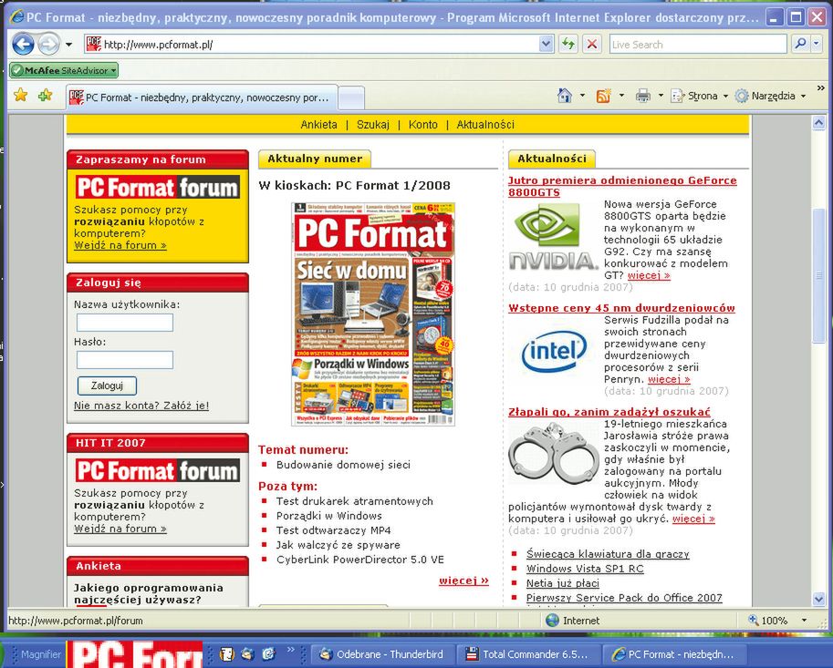The width and height of the screenshot is (833, 668).
Task: Expand recent pages dropdown next to Forward
Action: pyautogui.click(x=68, y=45)
